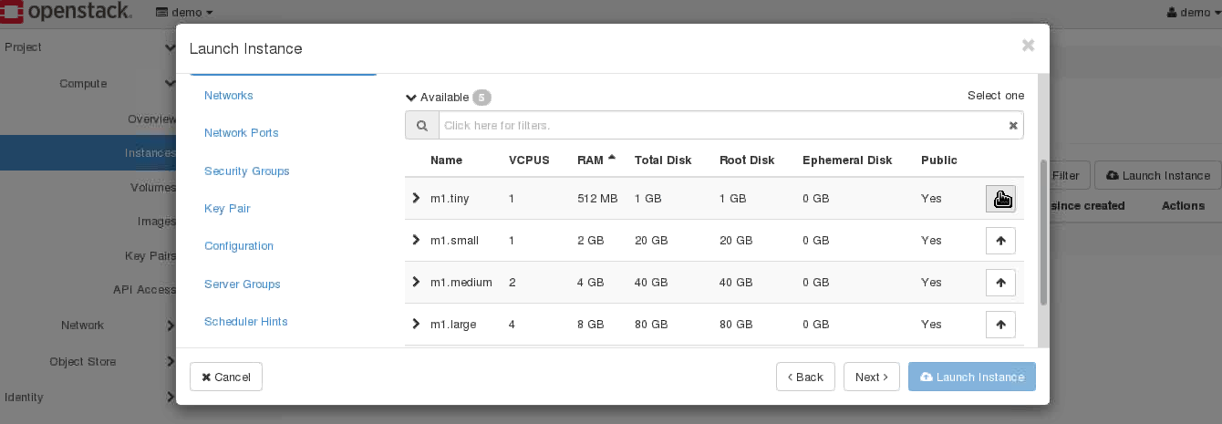
Task: Expand the Identity sidebar section
Action: 170,398
